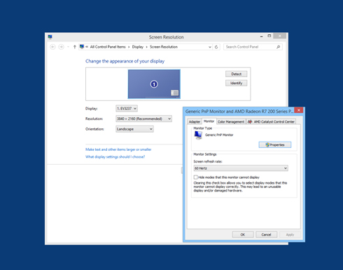This screenshot has height=270, width=343.
Task: Click Cancel in the monitor properties dialog
Action: (x=266, y=234)
